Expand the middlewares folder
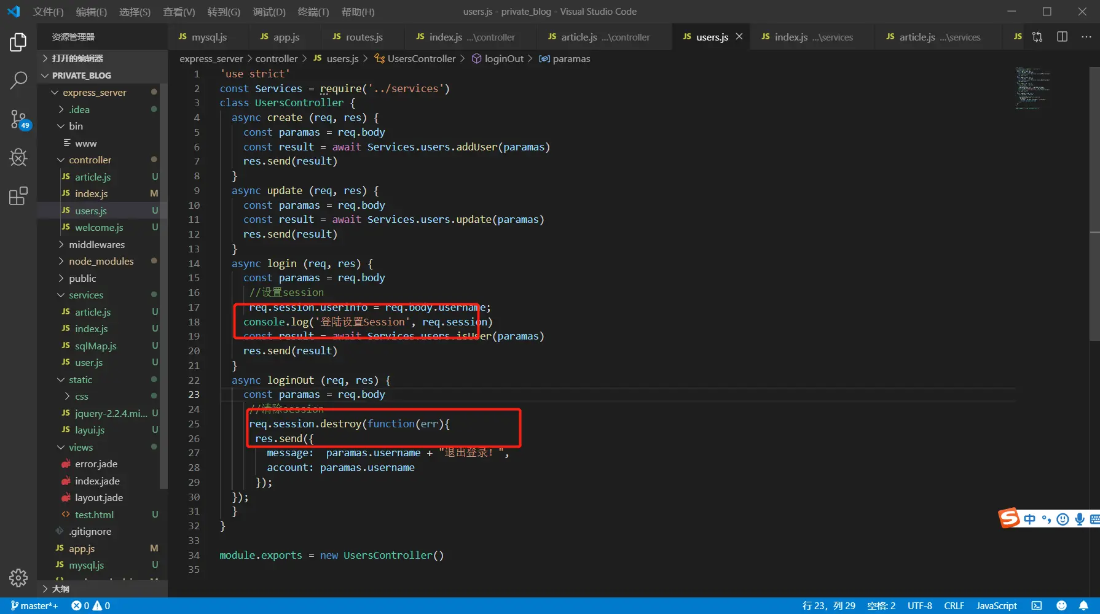This screenshot has height=614, width=1100. click(x=96, y=244)
